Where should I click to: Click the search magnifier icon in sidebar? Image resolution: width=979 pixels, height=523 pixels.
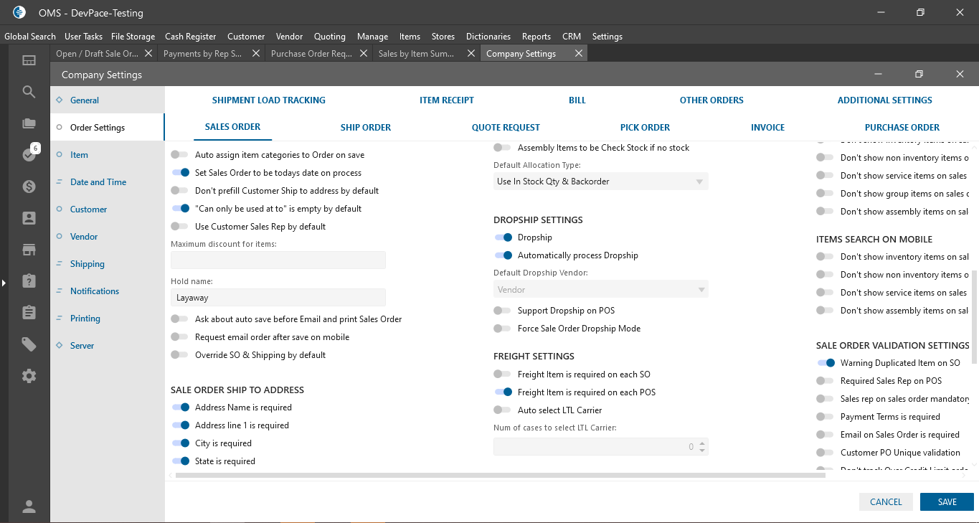tap(29, 92)
